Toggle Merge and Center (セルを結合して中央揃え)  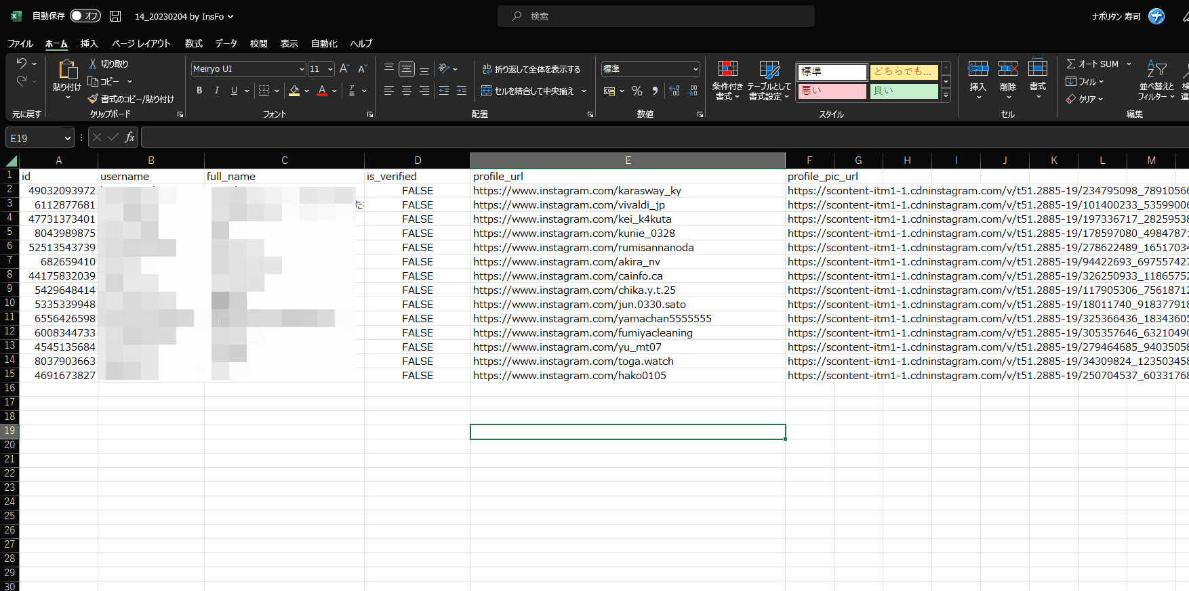(528, 91)
